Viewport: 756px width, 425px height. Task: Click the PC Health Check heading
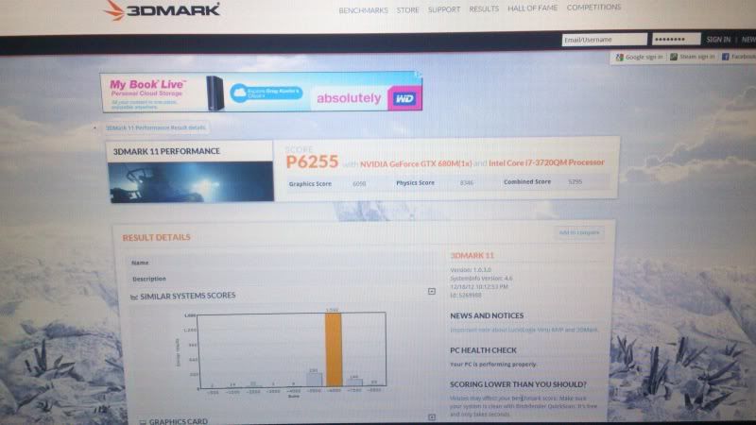483,350
